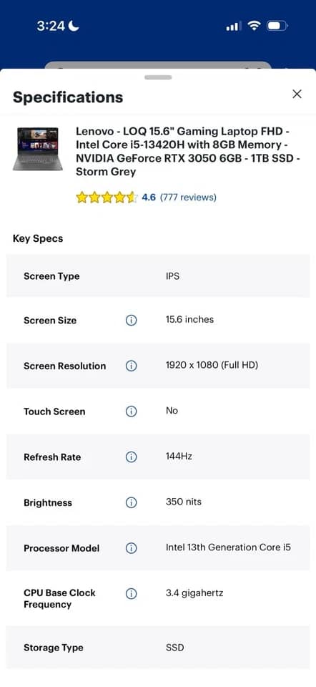This screenshot has width=316, height=687.
Task: Tap the Specifications heading
Action: (x=68, y=97)
